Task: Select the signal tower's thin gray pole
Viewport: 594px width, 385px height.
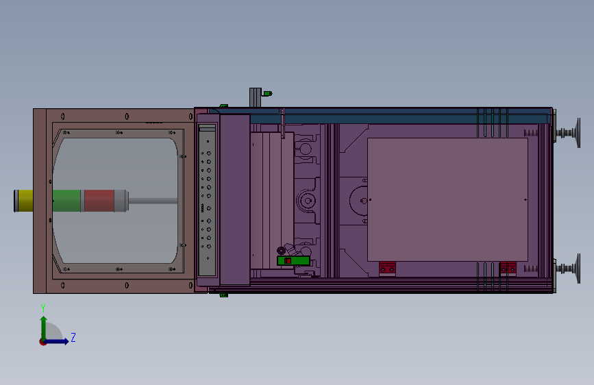Action: [x=153, y=201]
